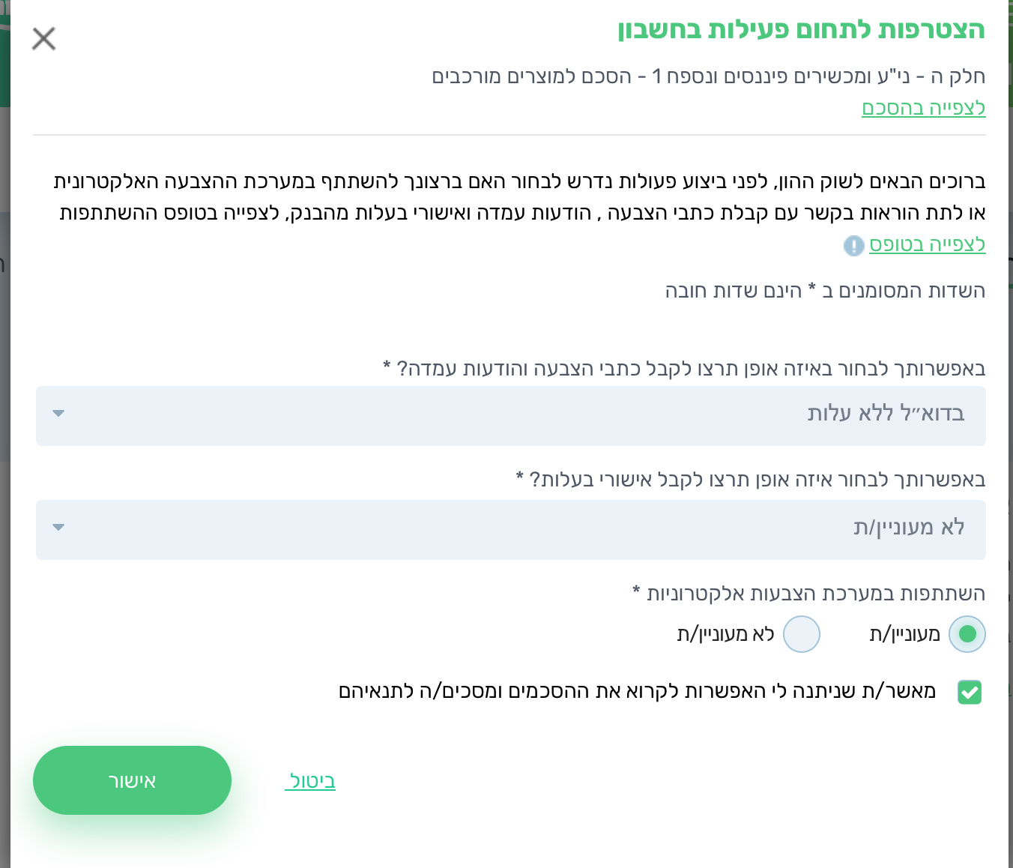1013x868 pixels.
Task: Click the לא מעוניין/ת radio label text
Action: (x=725, y=634)
